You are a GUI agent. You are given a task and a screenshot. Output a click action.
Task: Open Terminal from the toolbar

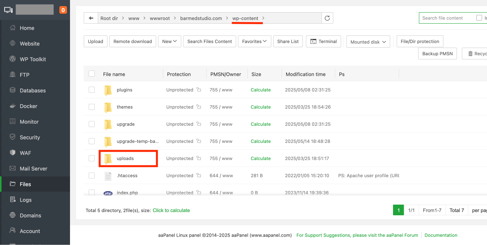(323, 42)
